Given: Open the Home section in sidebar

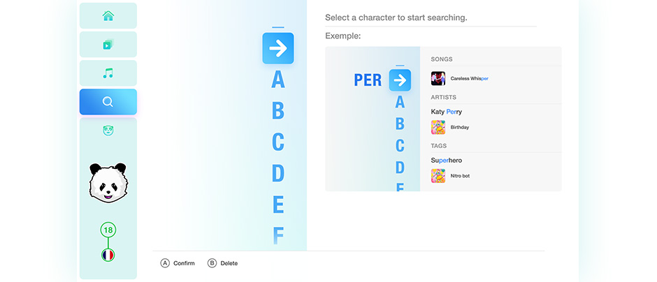Looking at the screenshot, I should coord(108,16).
